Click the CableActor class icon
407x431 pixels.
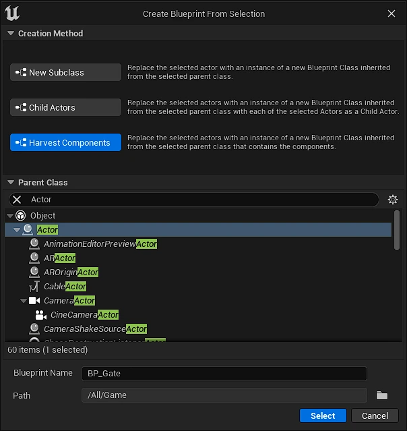pyautogui.click(x=34, y=287)
